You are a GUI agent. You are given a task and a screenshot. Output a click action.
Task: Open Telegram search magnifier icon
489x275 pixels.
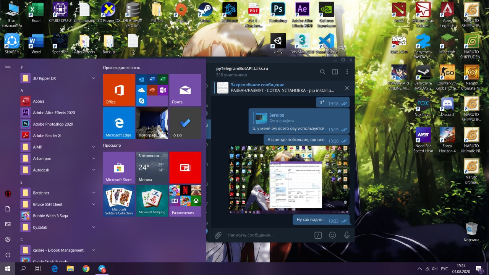(323, 72)
